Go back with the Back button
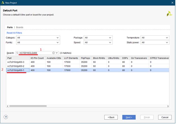This screenshot has width=176, height=124. coord(111,117)
